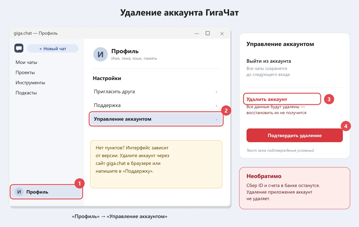This screenshot has width=359, height=227.
Task: Open the «Пригласить друга» settings row
Action: [x=156, y=92]
